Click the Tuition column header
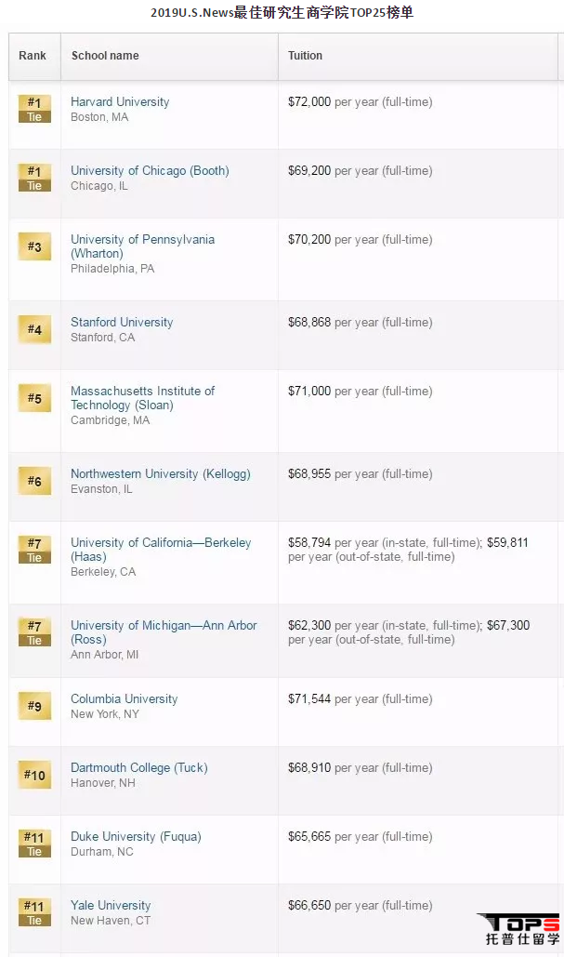The image size is (564, 957). (305, 56)
